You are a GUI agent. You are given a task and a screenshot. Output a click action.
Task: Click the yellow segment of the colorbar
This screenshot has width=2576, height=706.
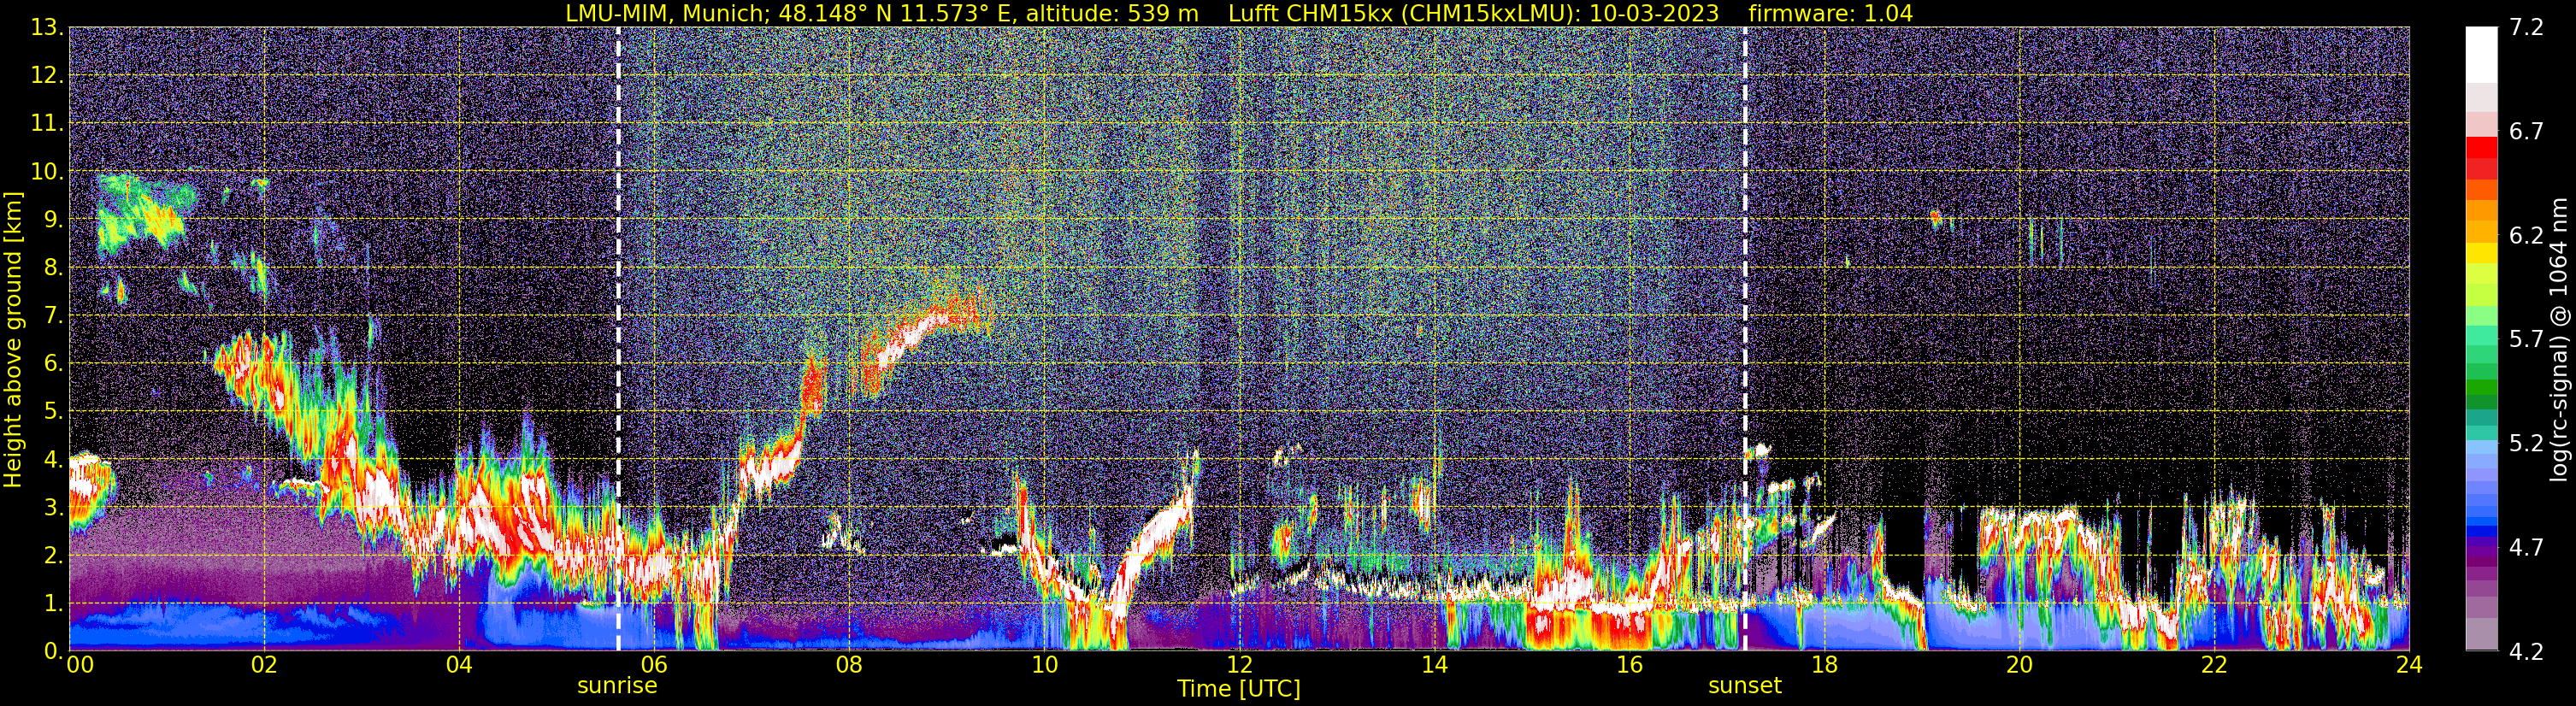click(x=2482, y=252)
